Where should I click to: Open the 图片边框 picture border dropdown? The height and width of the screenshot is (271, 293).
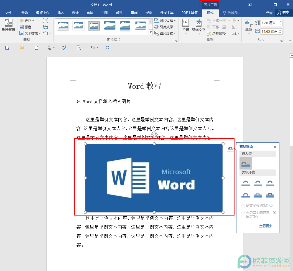click(165, 21)
